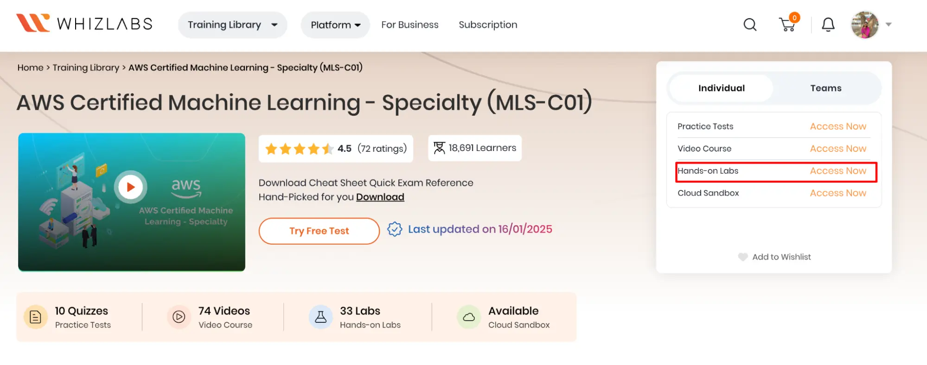Open the profile avatar dropdown arrow
927x365 pixels.
[x=889, y=25]
